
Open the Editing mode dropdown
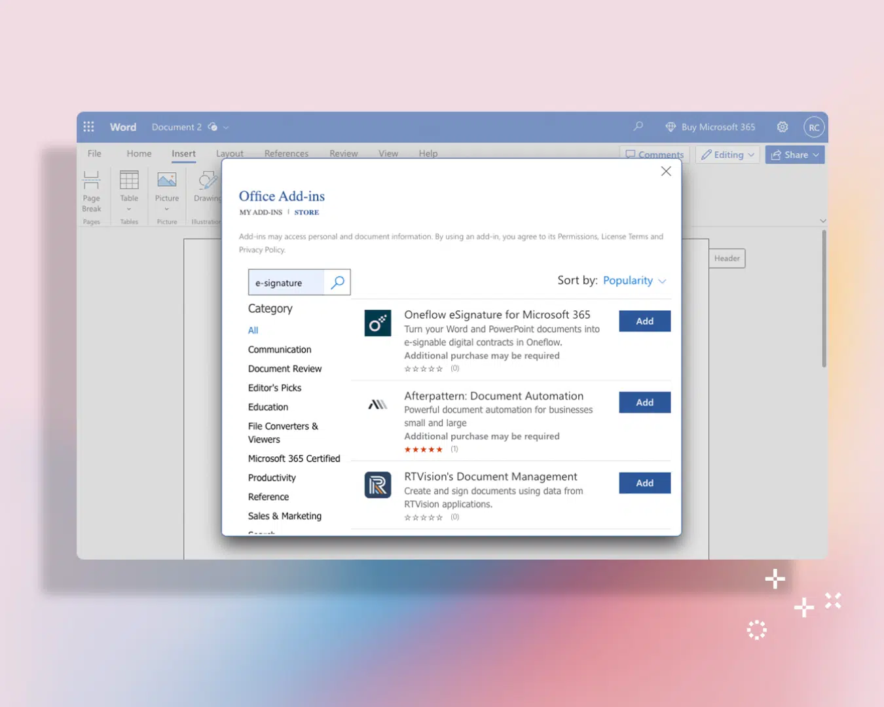point(727,155)
